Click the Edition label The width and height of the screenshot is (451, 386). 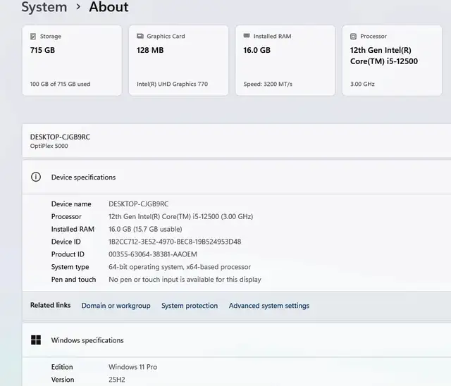tap(62, 367)
